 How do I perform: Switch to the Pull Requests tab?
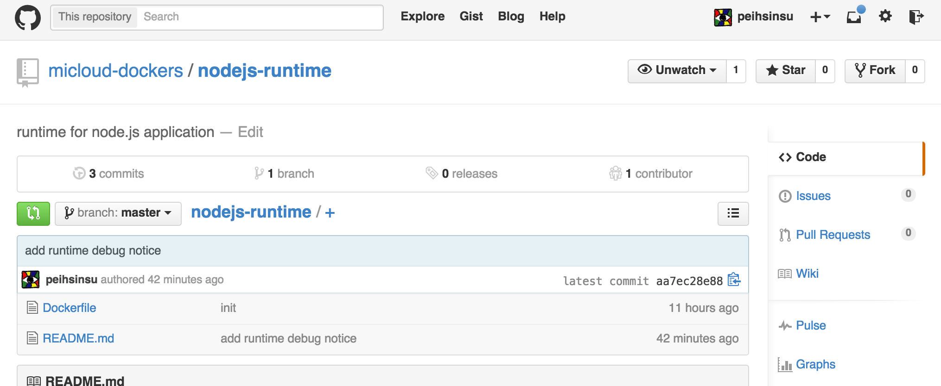click(x=833, y=235)
